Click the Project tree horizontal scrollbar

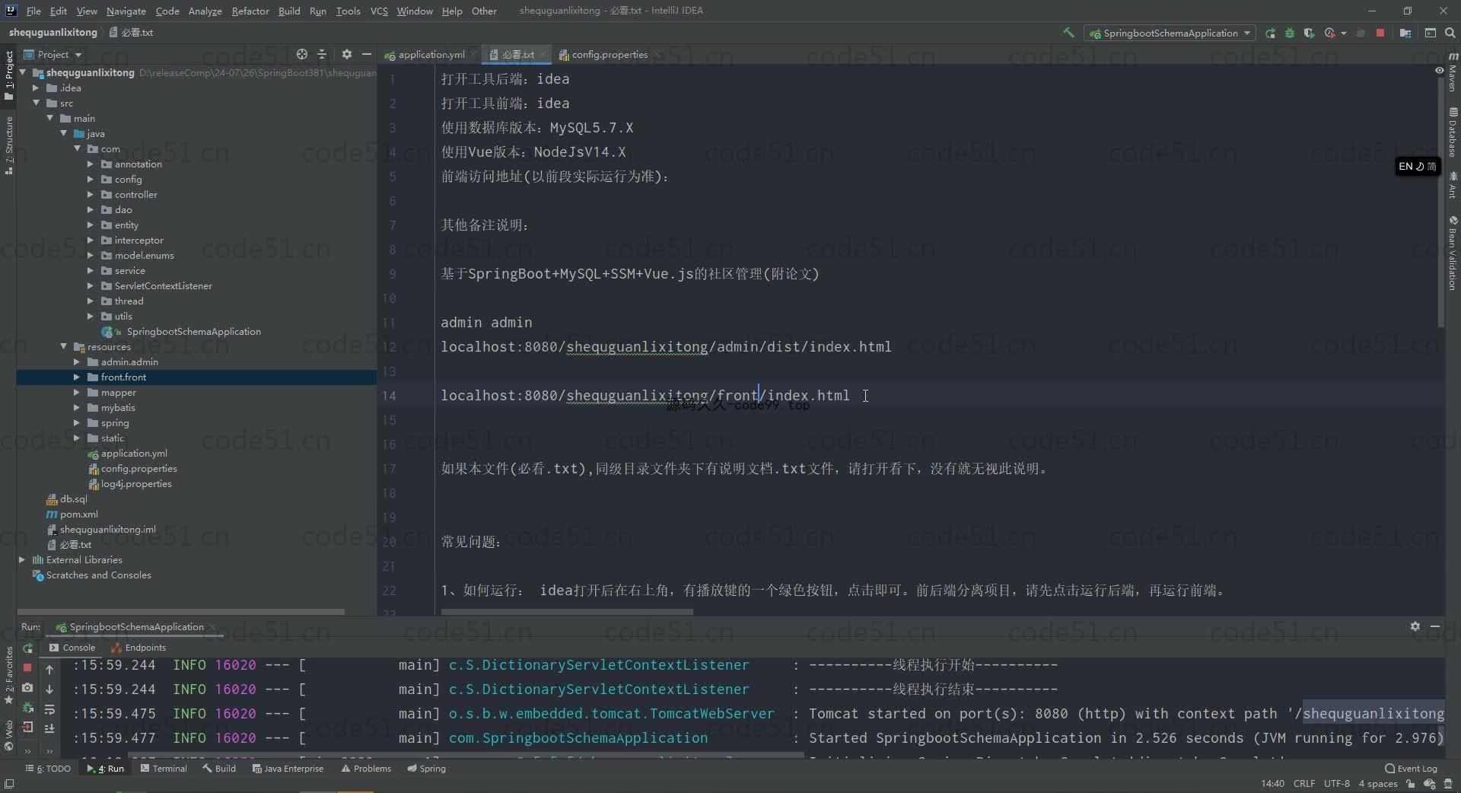tap(181, 611)
